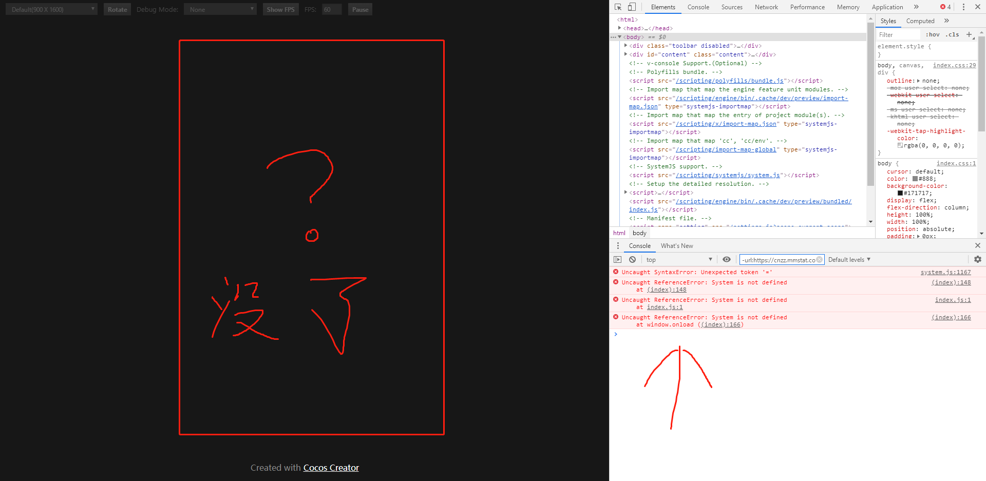Screen dimensions: 986x481
Task: Add a new style rule plus icon
Action: pos(969,35)
